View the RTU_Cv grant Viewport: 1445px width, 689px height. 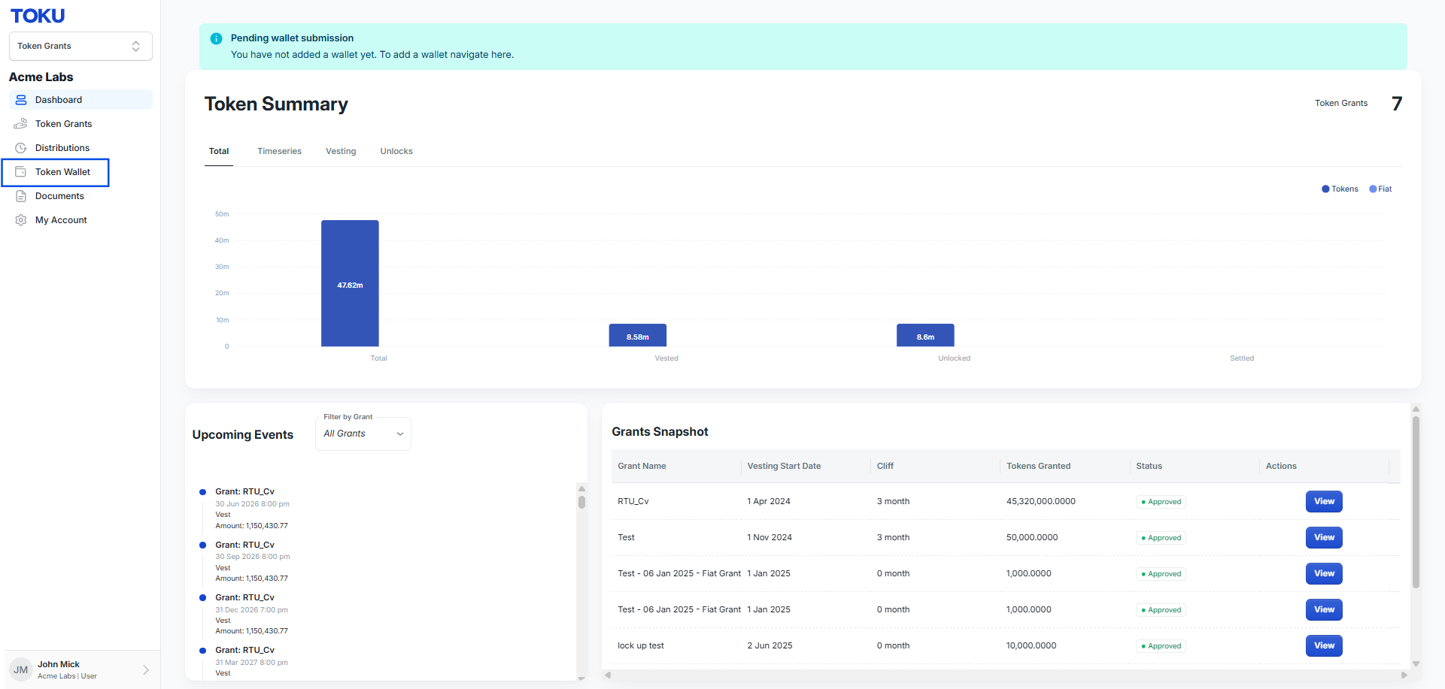(1324, 501)
